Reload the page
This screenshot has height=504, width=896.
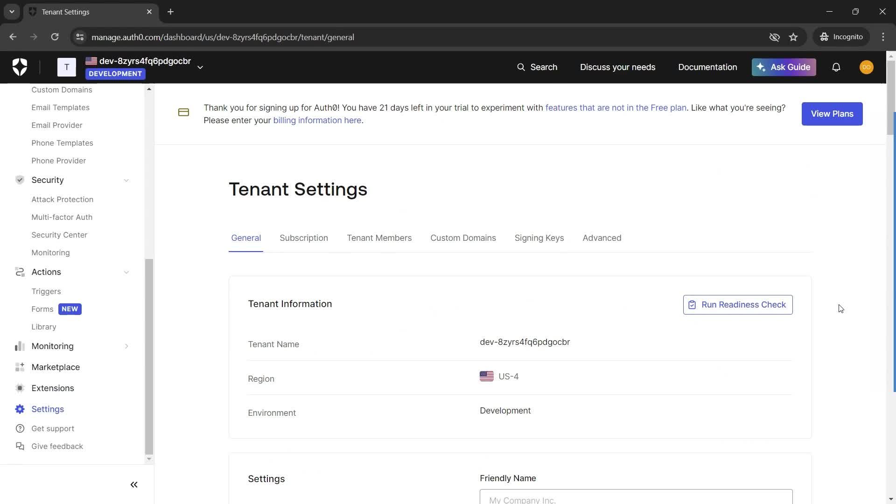pyautogui.click(x=55, y=37)
